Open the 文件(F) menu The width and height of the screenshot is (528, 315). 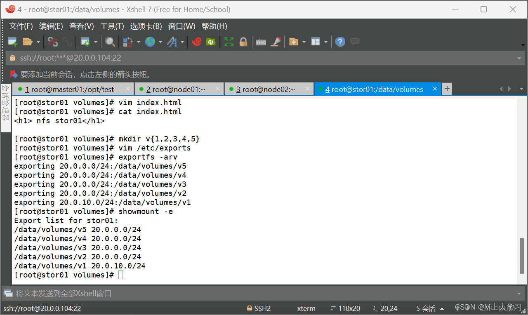pos(21,26)
